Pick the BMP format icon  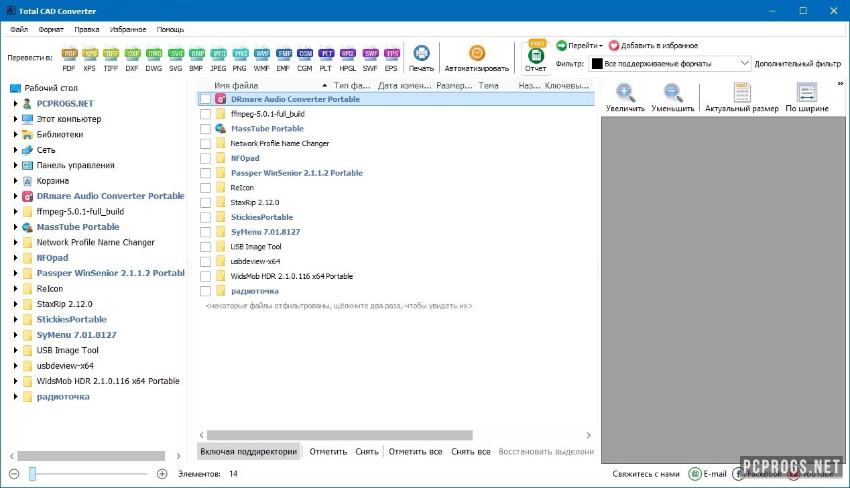pyautogui.click(x=196, y=59)
